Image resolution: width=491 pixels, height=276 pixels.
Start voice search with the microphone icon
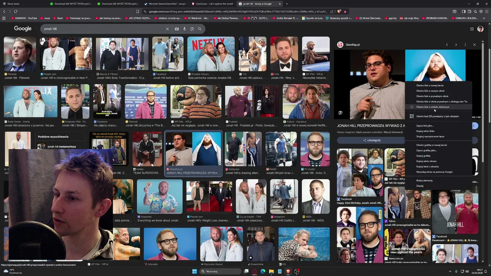click(x=185, y=29)
